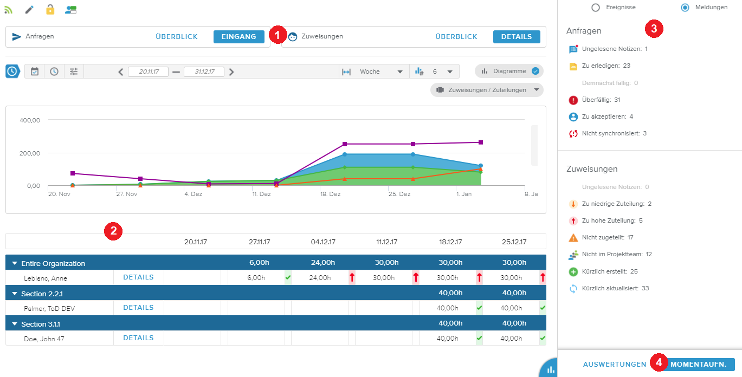Open the calendar date picker icon
742x377 pixels.
(x=35, y=71)
